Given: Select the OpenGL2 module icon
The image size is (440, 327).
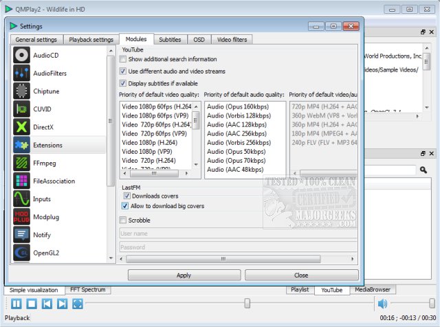Looking at the screenshot, I should click(x=21, y=253).
